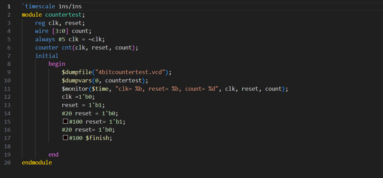Viewport: 383px width, 178px height.
Task: Click the reg keyword
Action: 40,23
